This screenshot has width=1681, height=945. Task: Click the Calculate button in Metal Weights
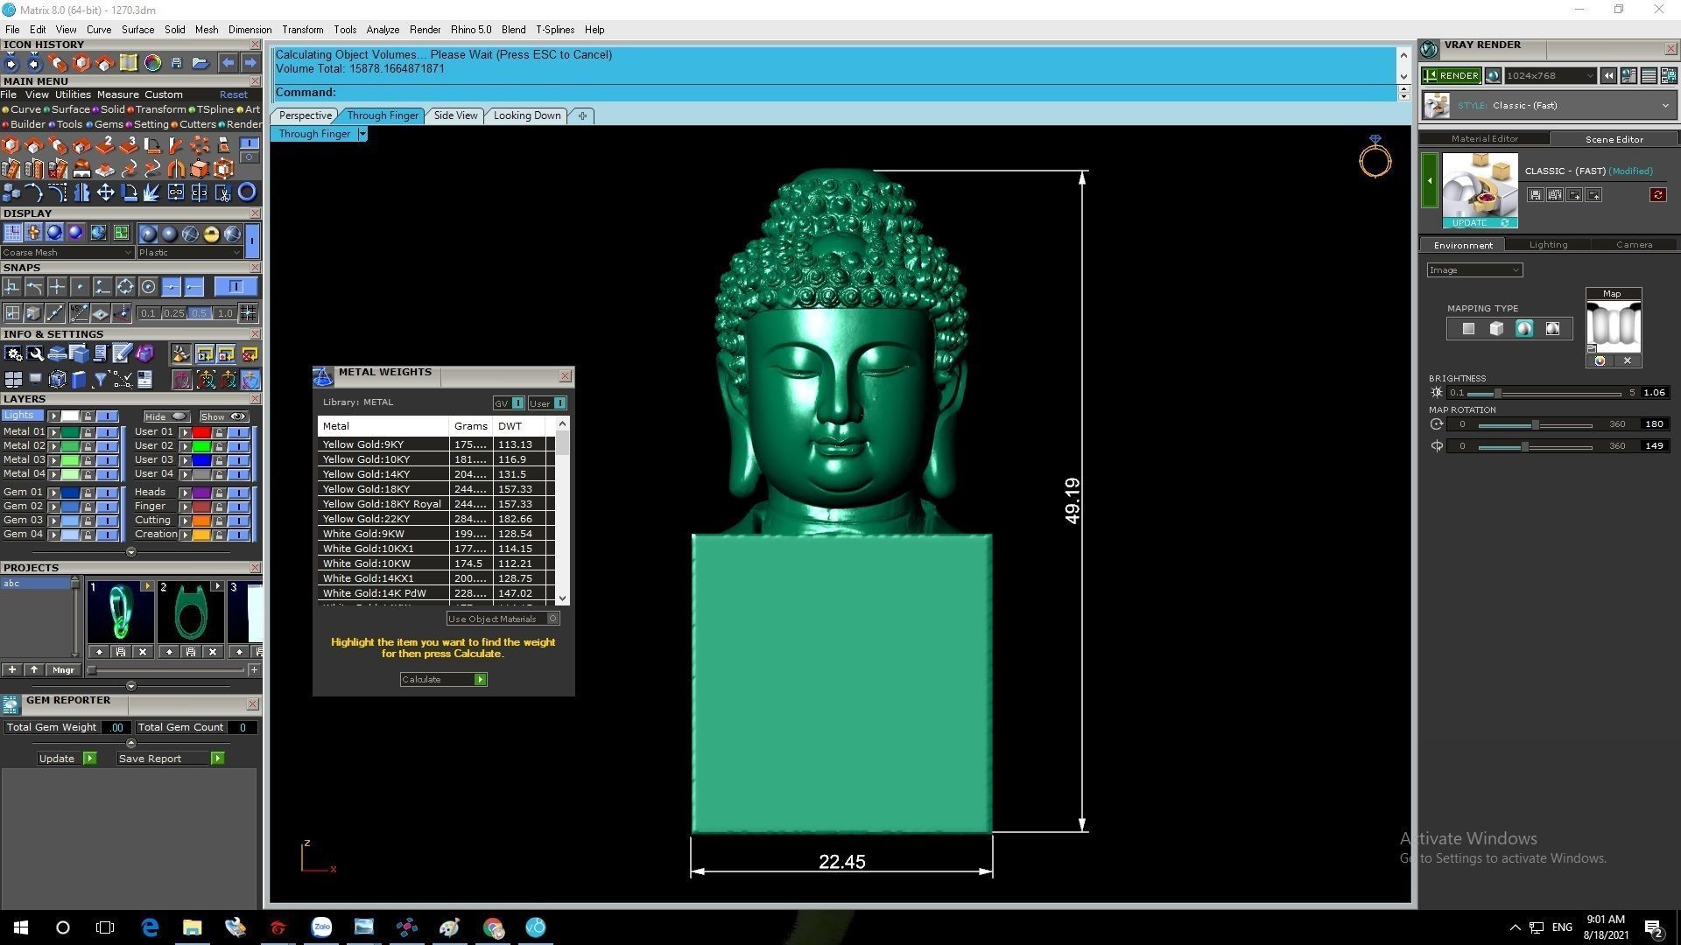[x=443, y=680]
